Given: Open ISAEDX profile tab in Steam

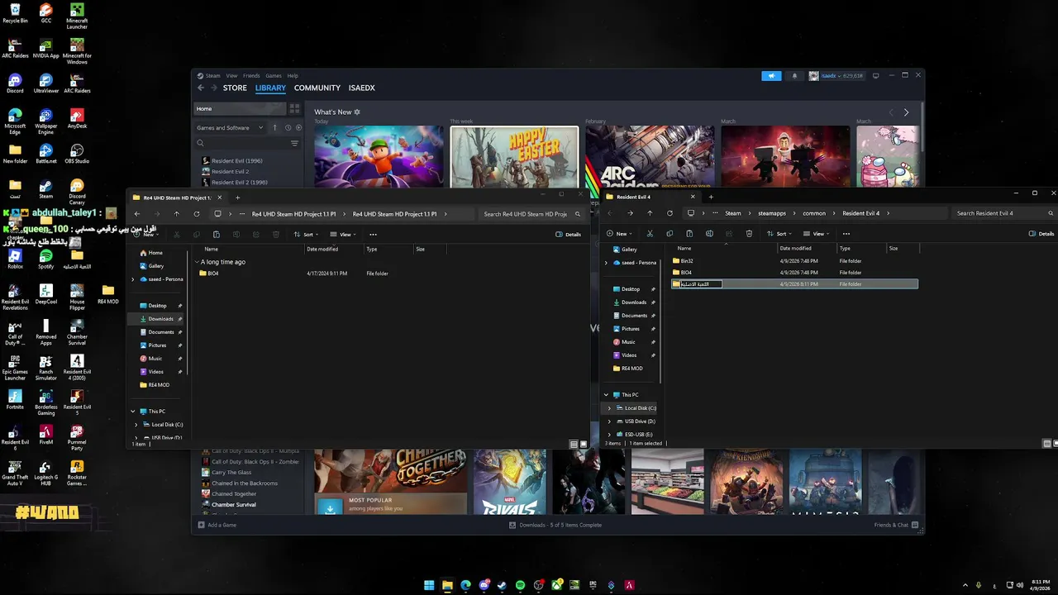Looking at the screenshot, I should [x=362, y=88].
